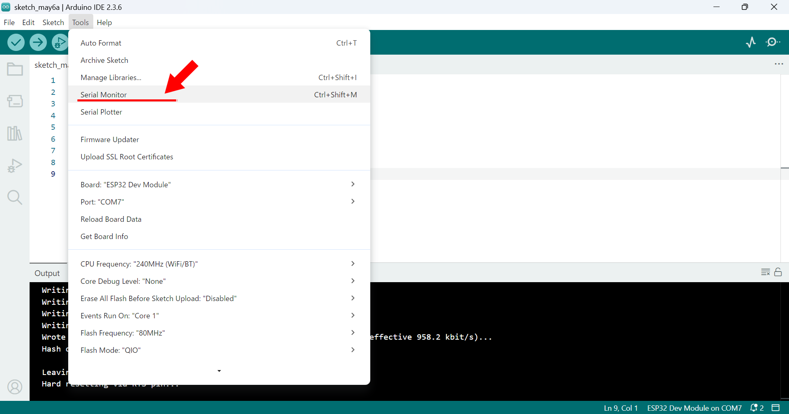
Task: Select Auto Format menu entry
Action: [219, 43]
